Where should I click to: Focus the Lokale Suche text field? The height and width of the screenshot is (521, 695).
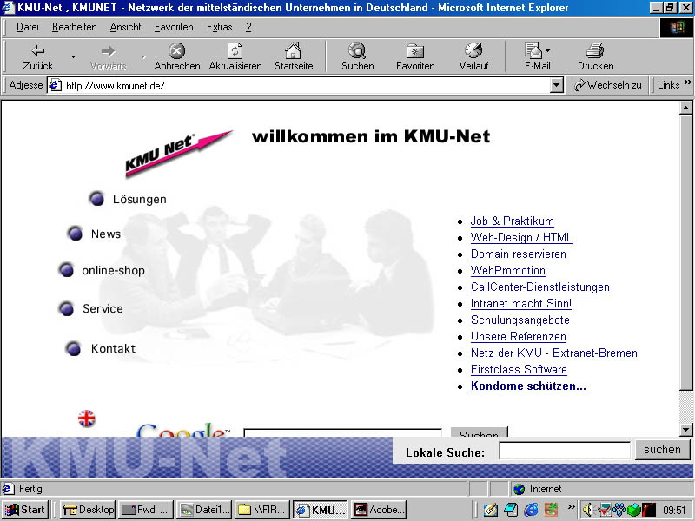coord(564,451)
